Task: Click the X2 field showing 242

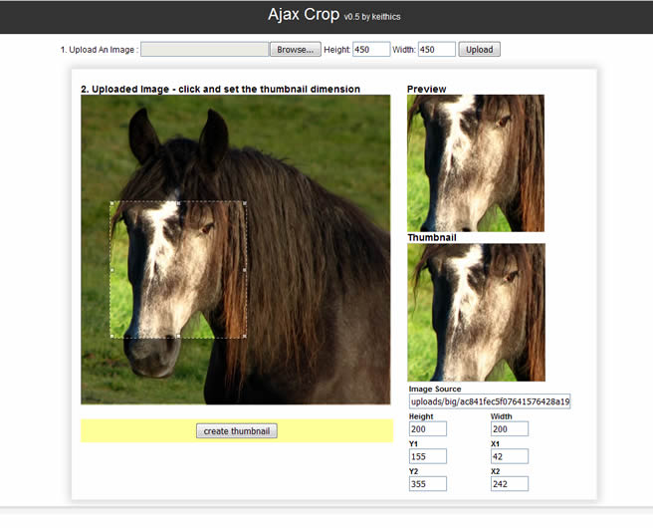Action: 510,484
